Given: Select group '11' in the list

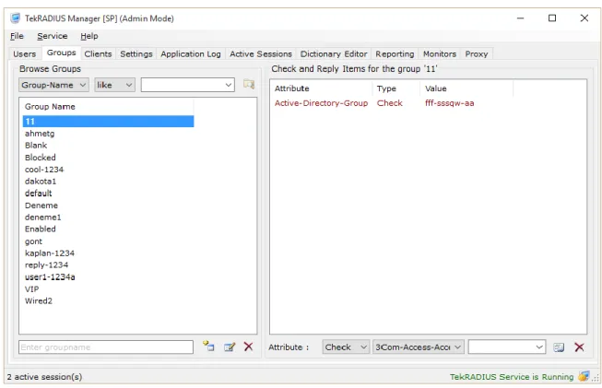Looking at the screenshot, I should pos(108,122).
